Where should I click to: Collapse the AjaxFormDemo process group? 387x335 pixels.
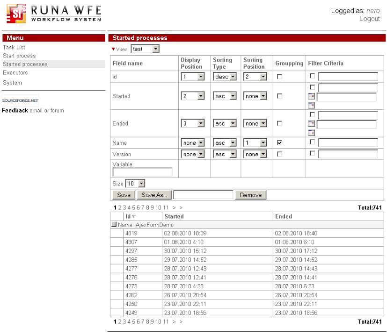pos(114,224)
